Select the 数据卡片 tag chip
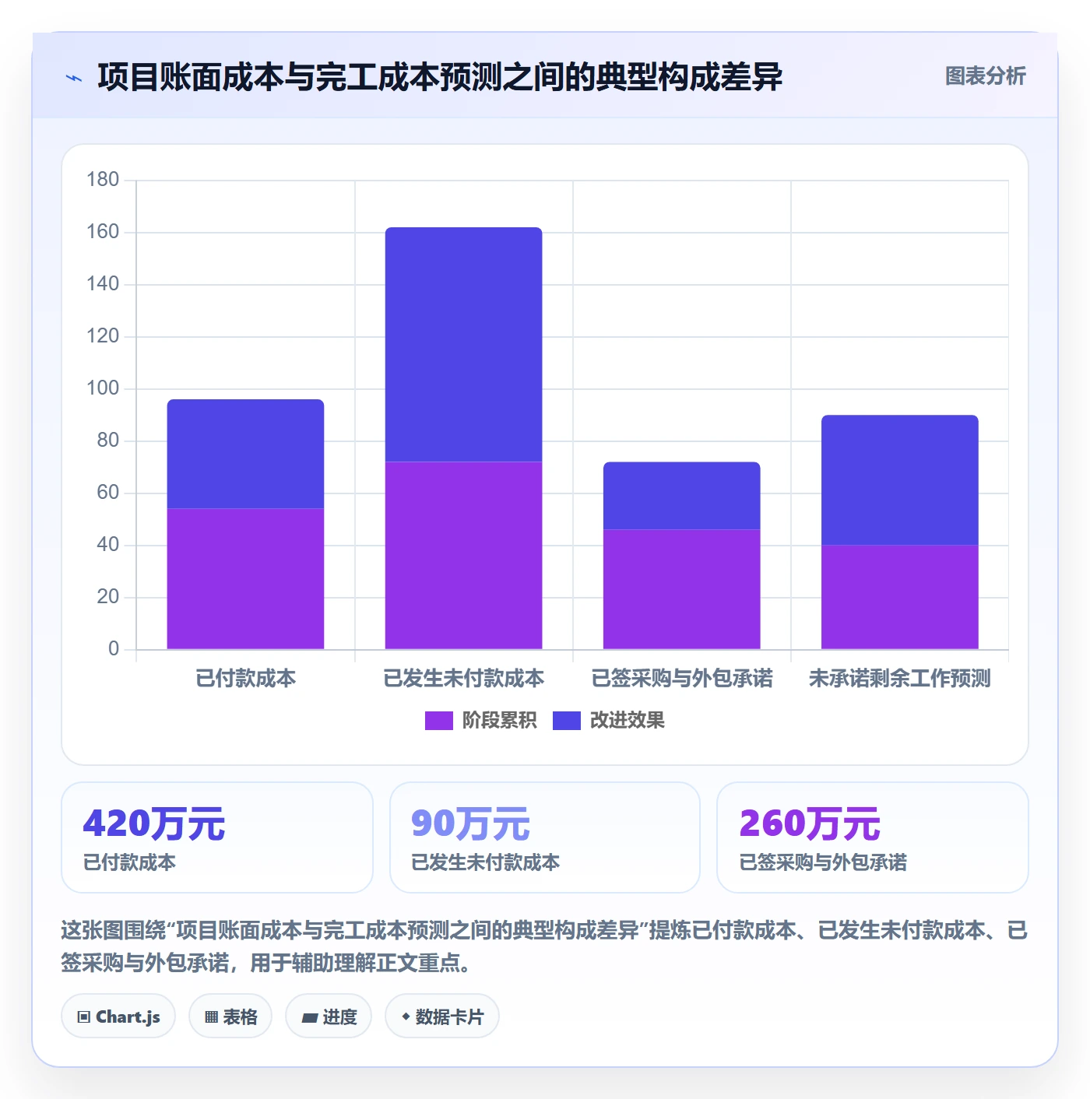The width and height of the screenshot is (1090, 1099). pyautogui.click(x=442, y=1016)
